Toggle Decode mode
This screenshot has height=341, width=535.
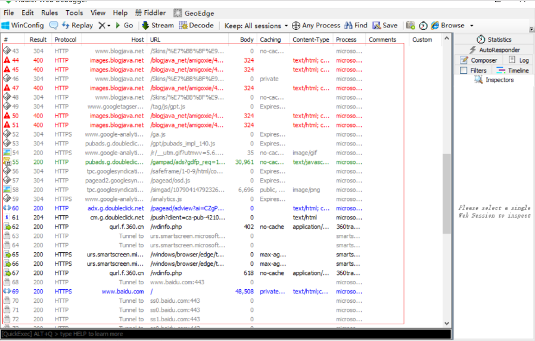(x=196, y=25)
